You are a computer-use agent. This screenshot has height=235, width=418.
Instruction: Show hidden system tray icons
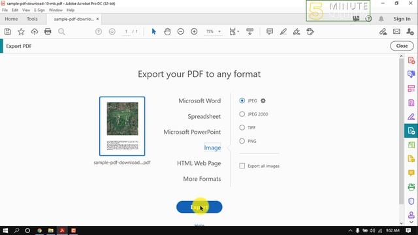click(x=350, y=230)
